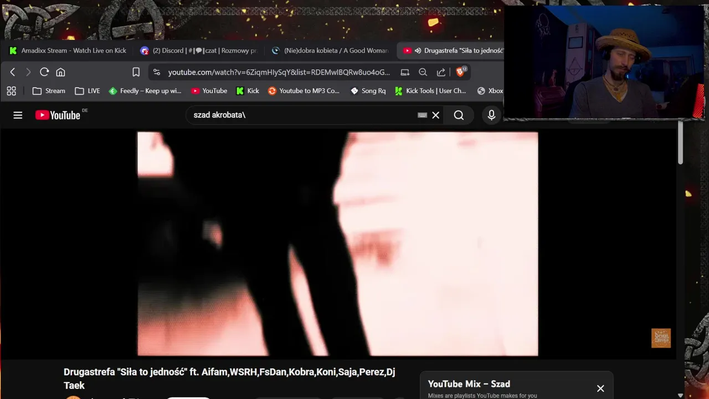Open the Feedly bookmark
This screenshot has width=709, height=399.
[x=145, y=91]
